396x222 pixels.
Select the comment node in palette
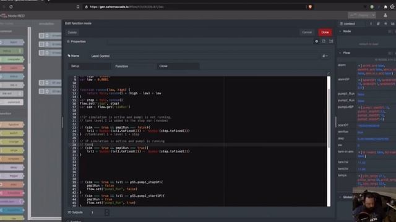click(12, 102)
